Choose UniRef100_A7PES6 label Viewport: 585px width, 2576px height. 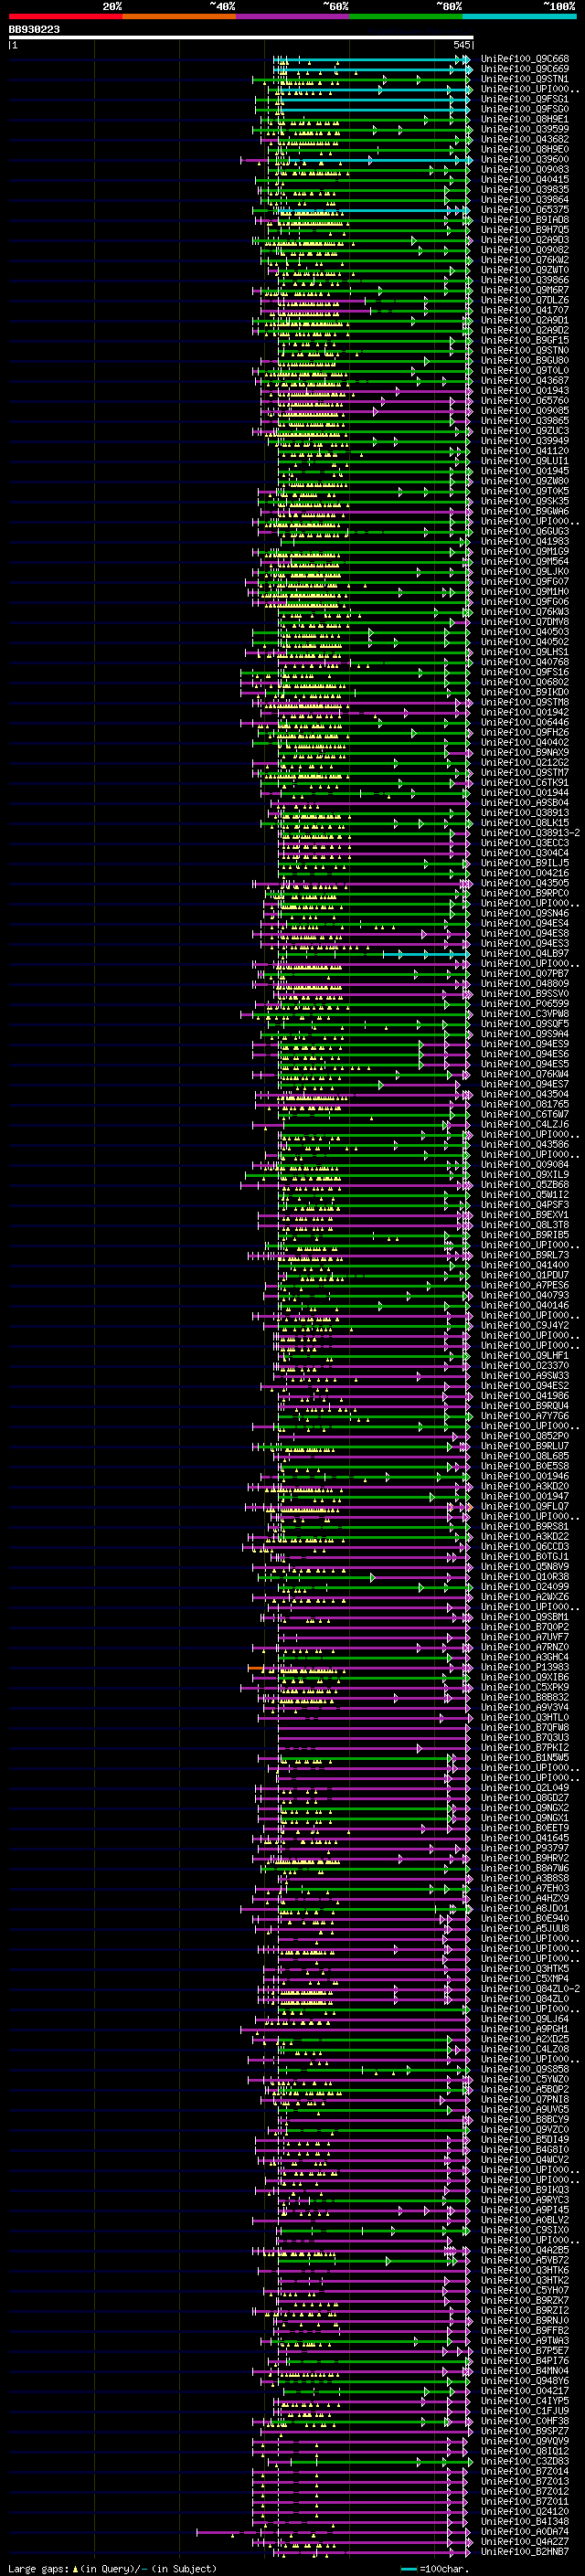click(525, 1285)
